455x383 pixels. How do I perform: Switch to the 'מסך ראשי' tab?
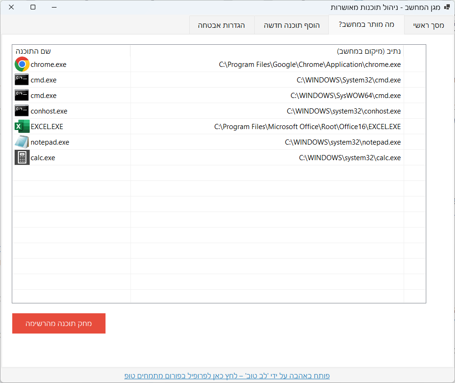tap(429, 25)
